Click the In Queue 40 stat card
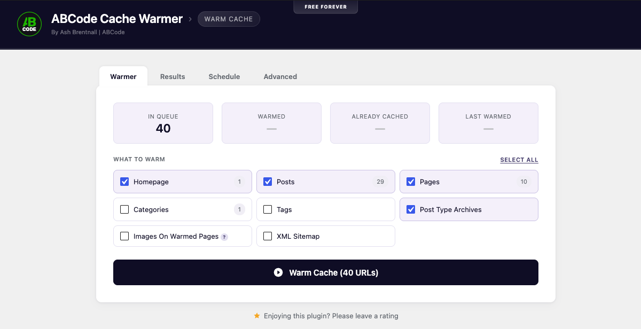The height and width of the screenshot is (329, 641). [x=163, y=123]
